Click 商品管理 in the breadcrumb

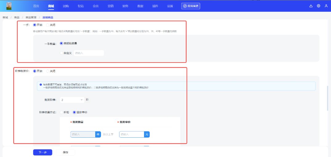31,17
